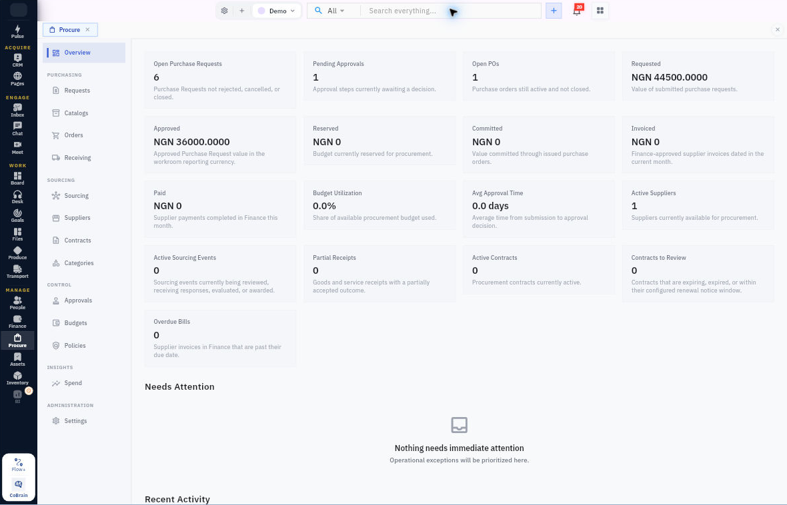The height and width of the screenshot is (505, 787).
Task: Click the plus icon next to Demo
Action: (x=241, y=11)
